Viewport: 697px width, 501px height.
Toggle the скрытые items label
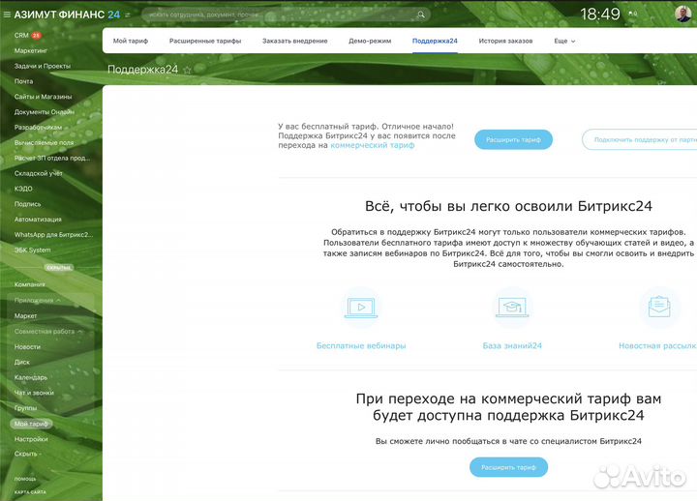click(58, 267)
